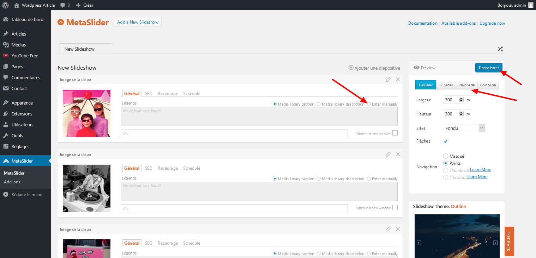536x258 pixels.
Task: Open SEO tab on second slide
Action: click(x=149, y=168)
